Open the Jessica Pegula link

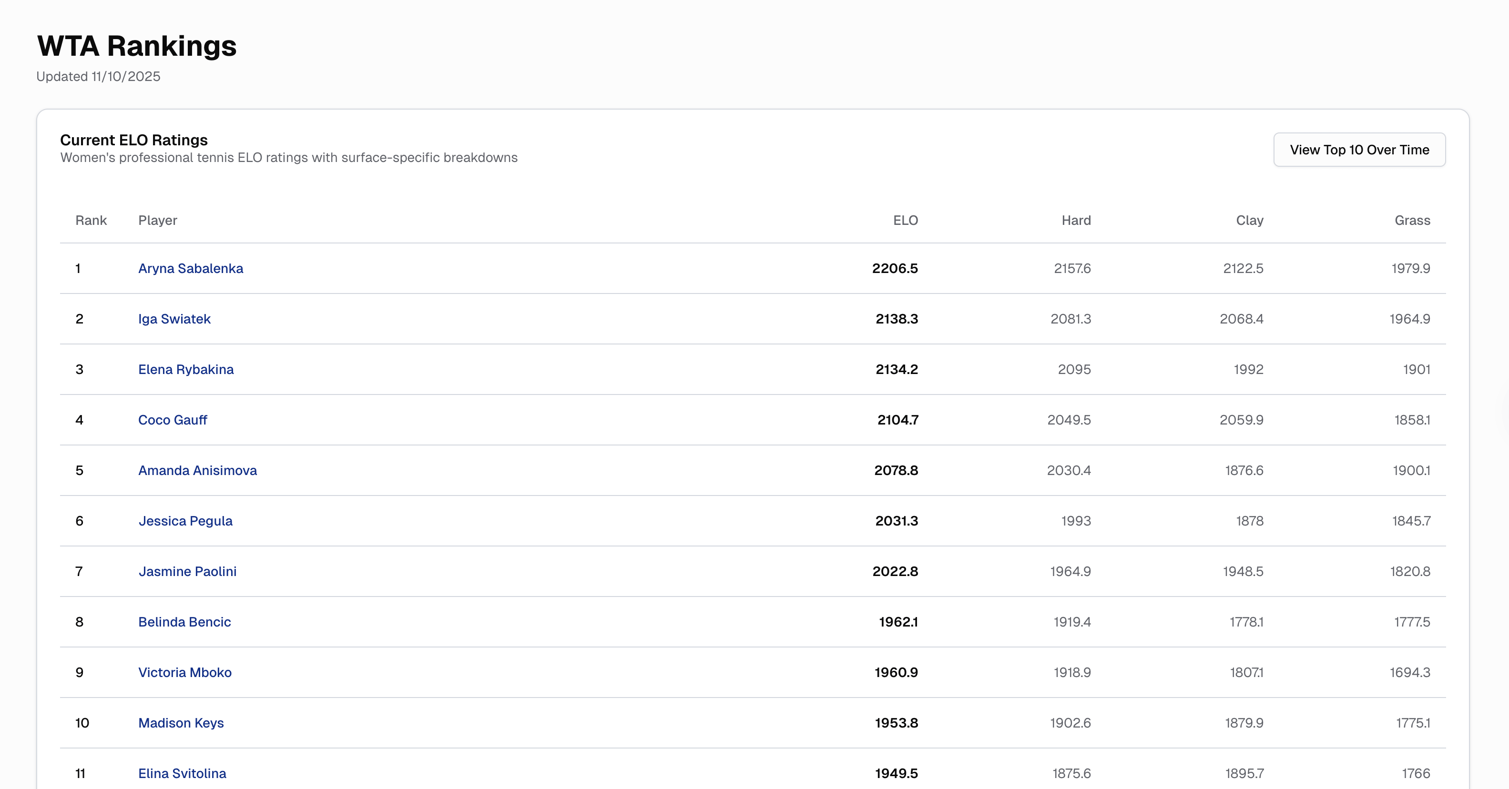click(185, 521)
